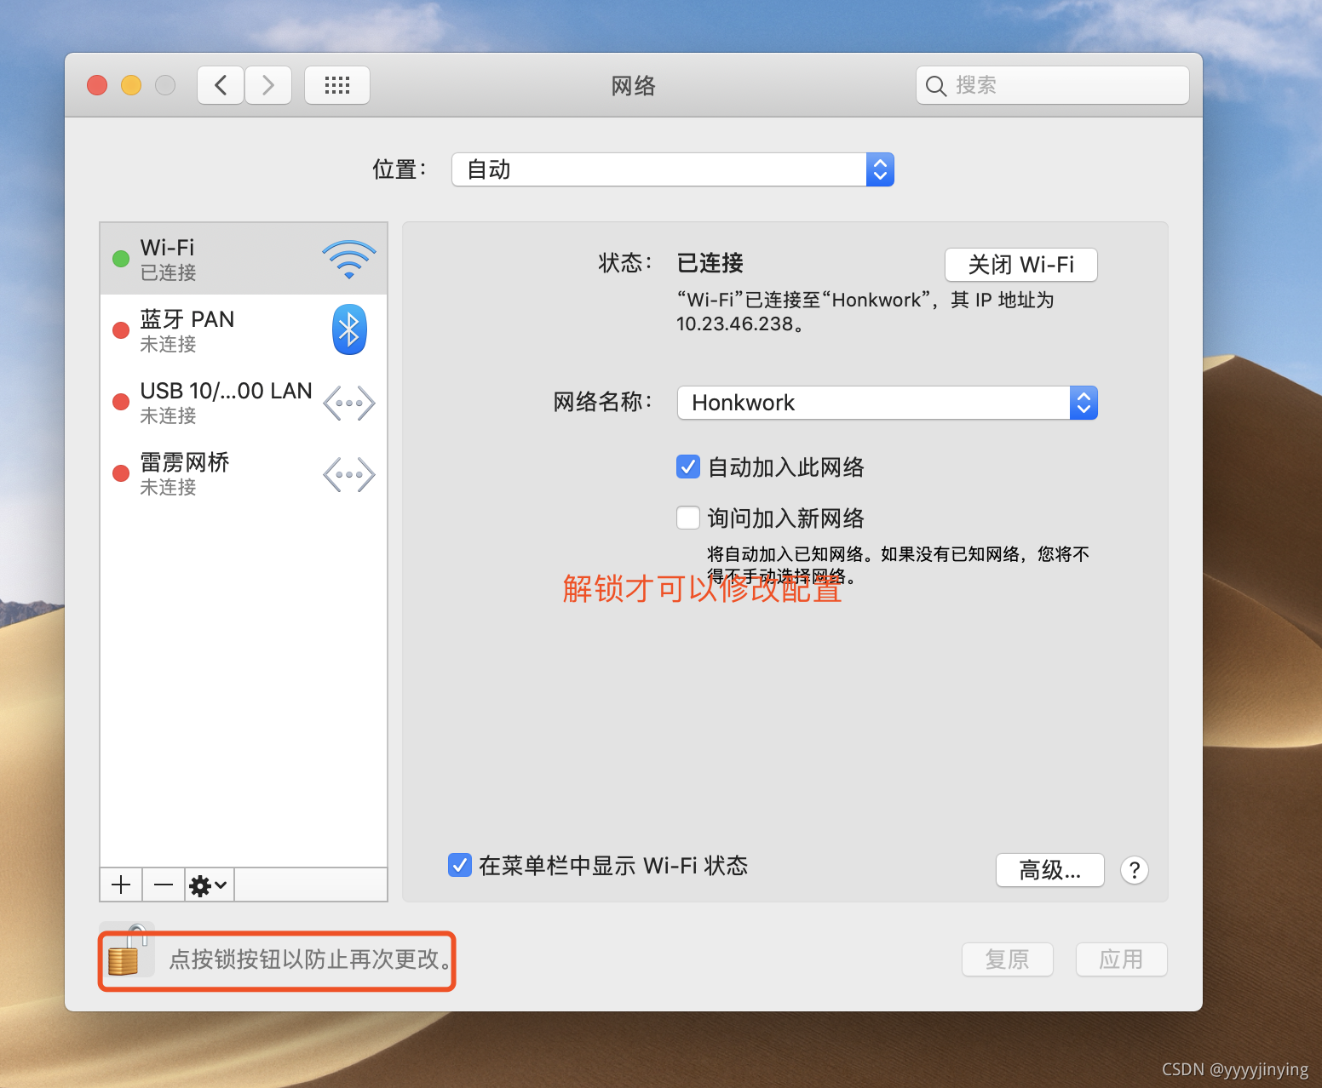Select the Wi-Fi service row
The image size is (1322, 1088).
(x=244, y=259)
